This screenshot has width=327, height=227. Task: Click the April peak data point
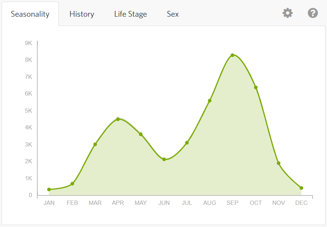pos(118,119)
